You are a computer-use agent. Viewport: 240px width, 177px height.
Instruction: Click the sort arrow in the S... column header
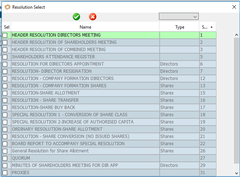pos(211,27)
